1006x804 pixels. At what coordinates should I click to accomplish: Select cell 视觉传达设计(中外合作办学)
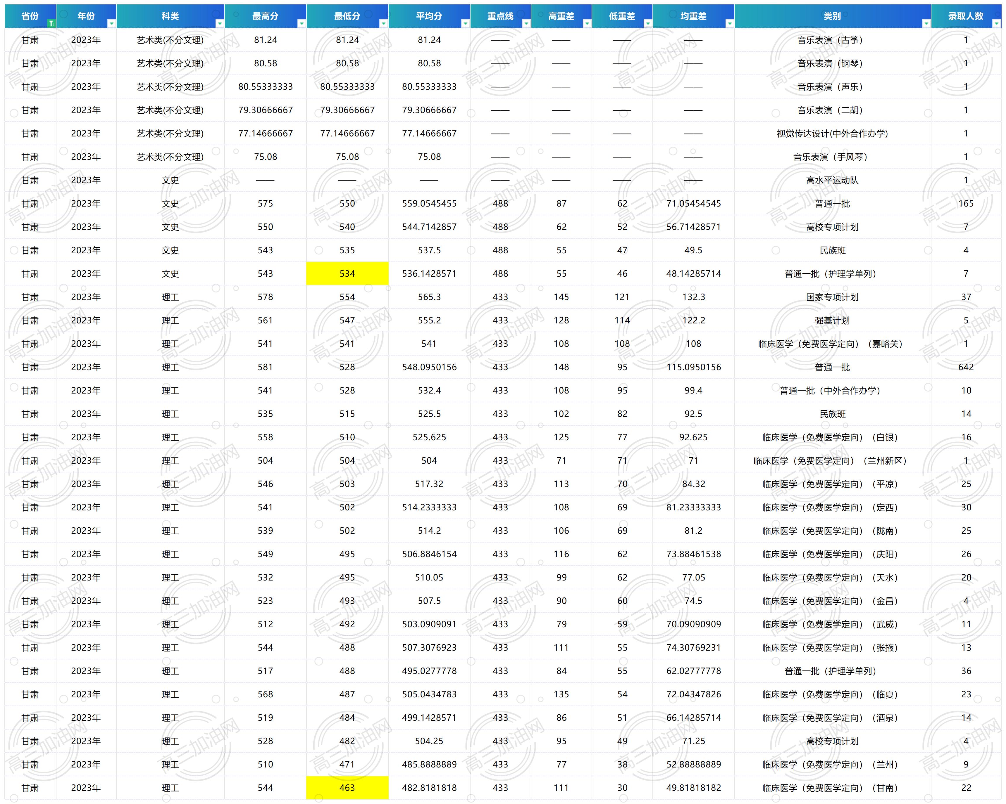tap(832, 133)
